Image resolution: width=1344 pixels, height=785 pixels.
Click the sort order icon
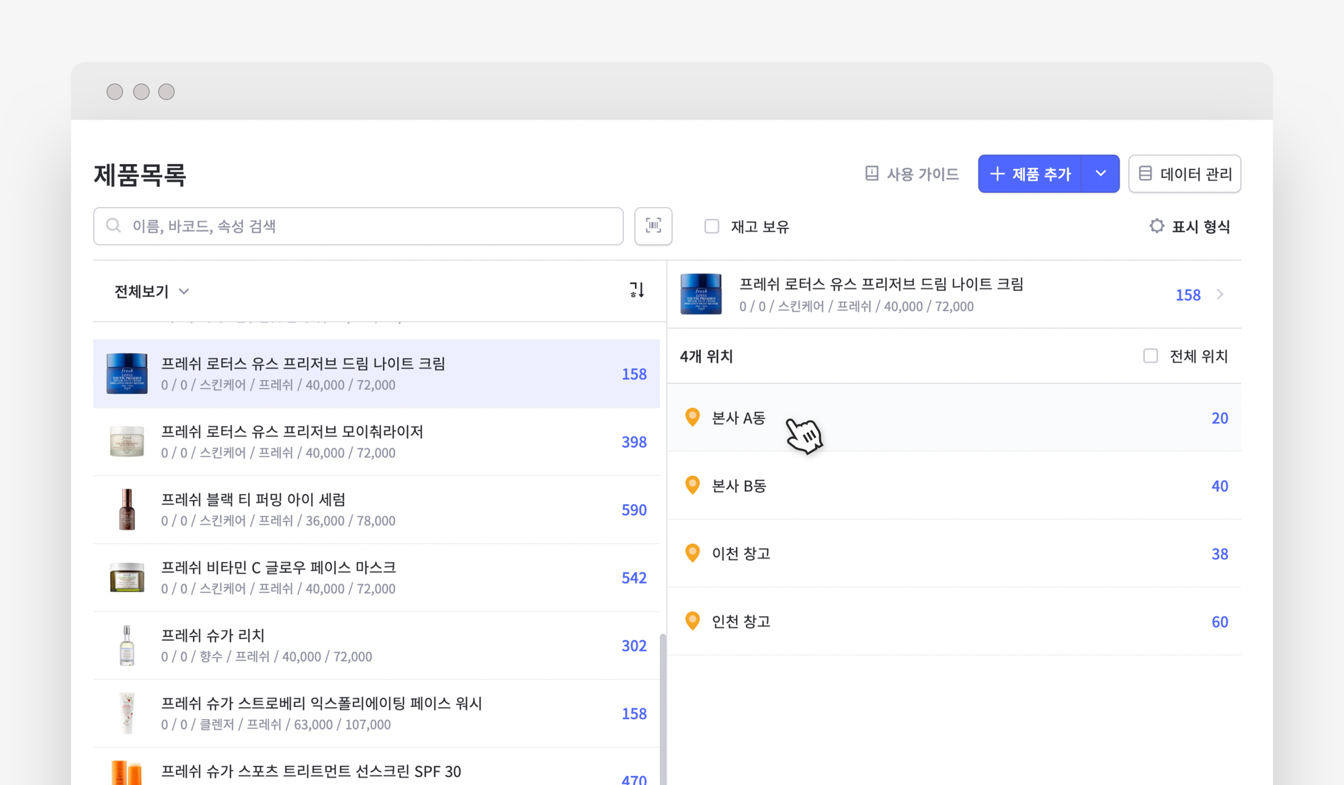(637, 290)
